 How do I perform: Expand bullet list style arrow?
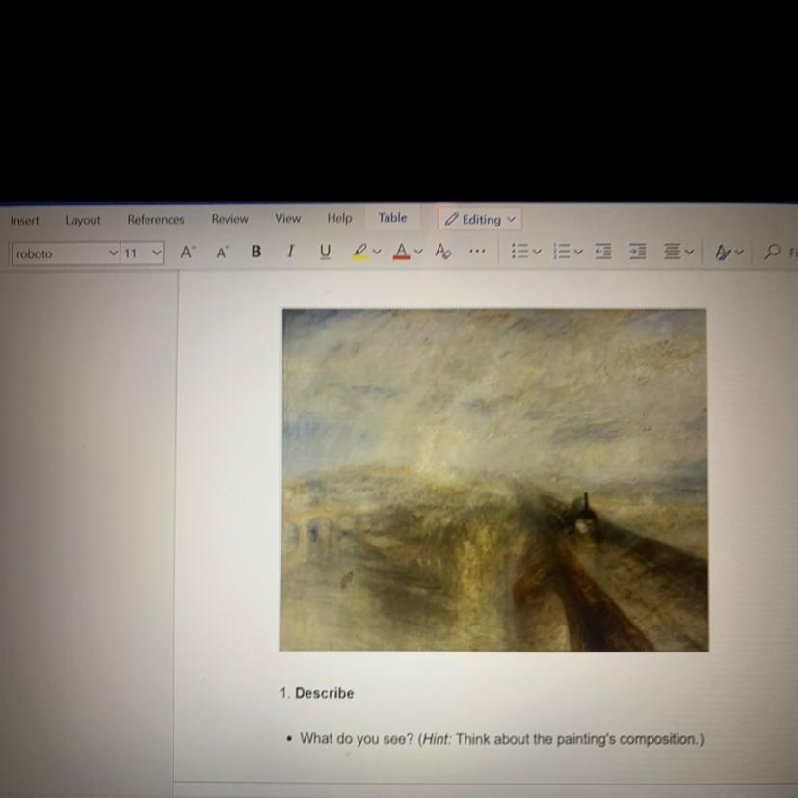tap(537, 251)
